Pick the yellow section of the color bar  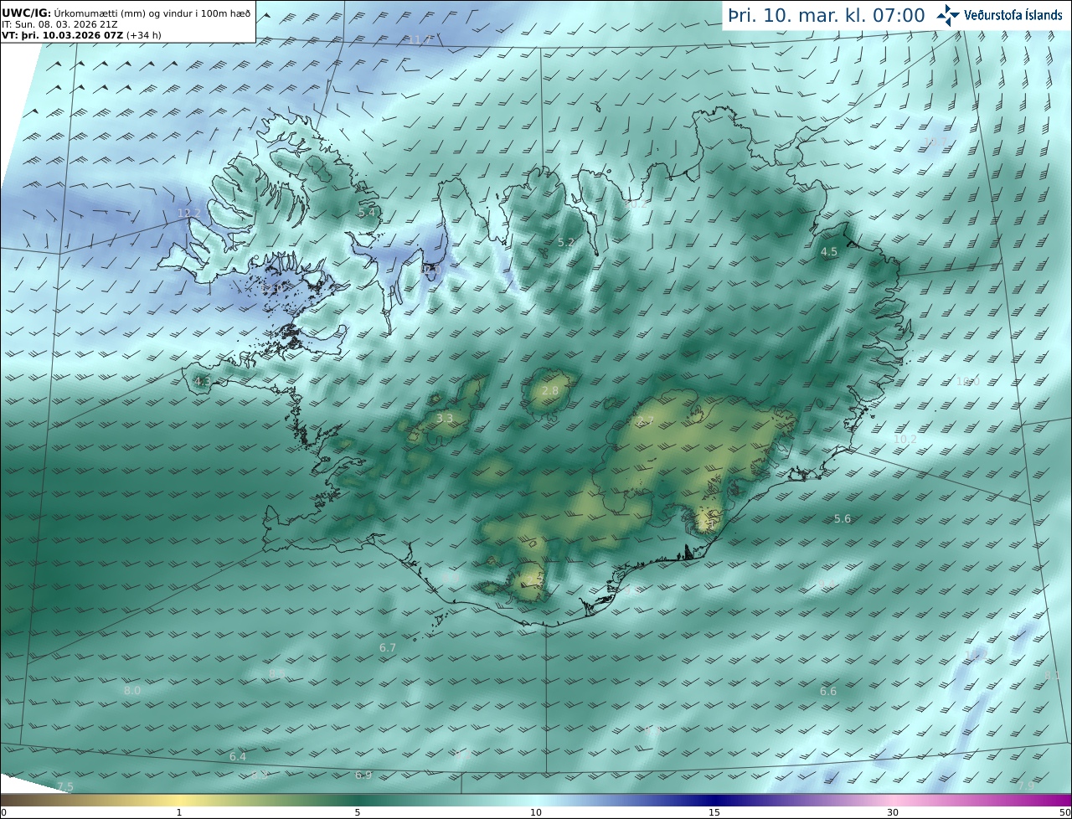coord(180,800)
